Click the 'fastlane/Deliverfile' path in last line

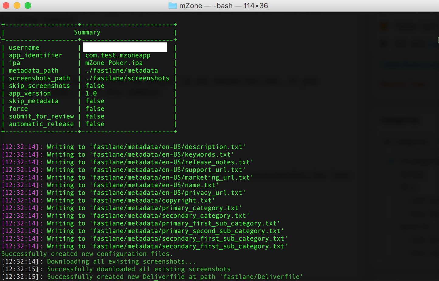click(261, 277)
